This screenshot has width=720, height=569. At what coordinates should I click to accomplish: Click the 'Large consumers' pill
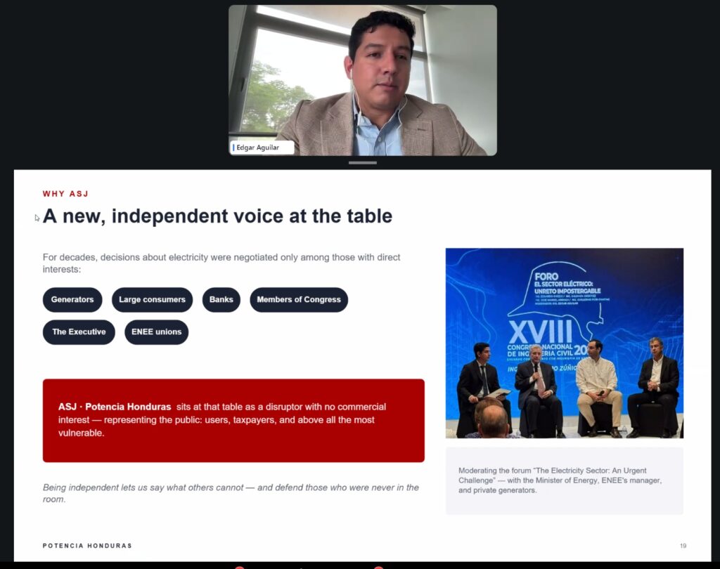[x=152, y=300]
